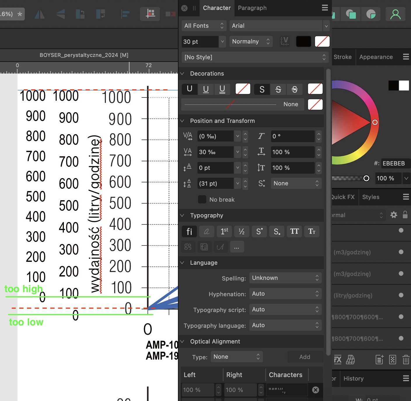Open the Arial font family dropdown
The image size is (411, 401).
tap(326, 26)
